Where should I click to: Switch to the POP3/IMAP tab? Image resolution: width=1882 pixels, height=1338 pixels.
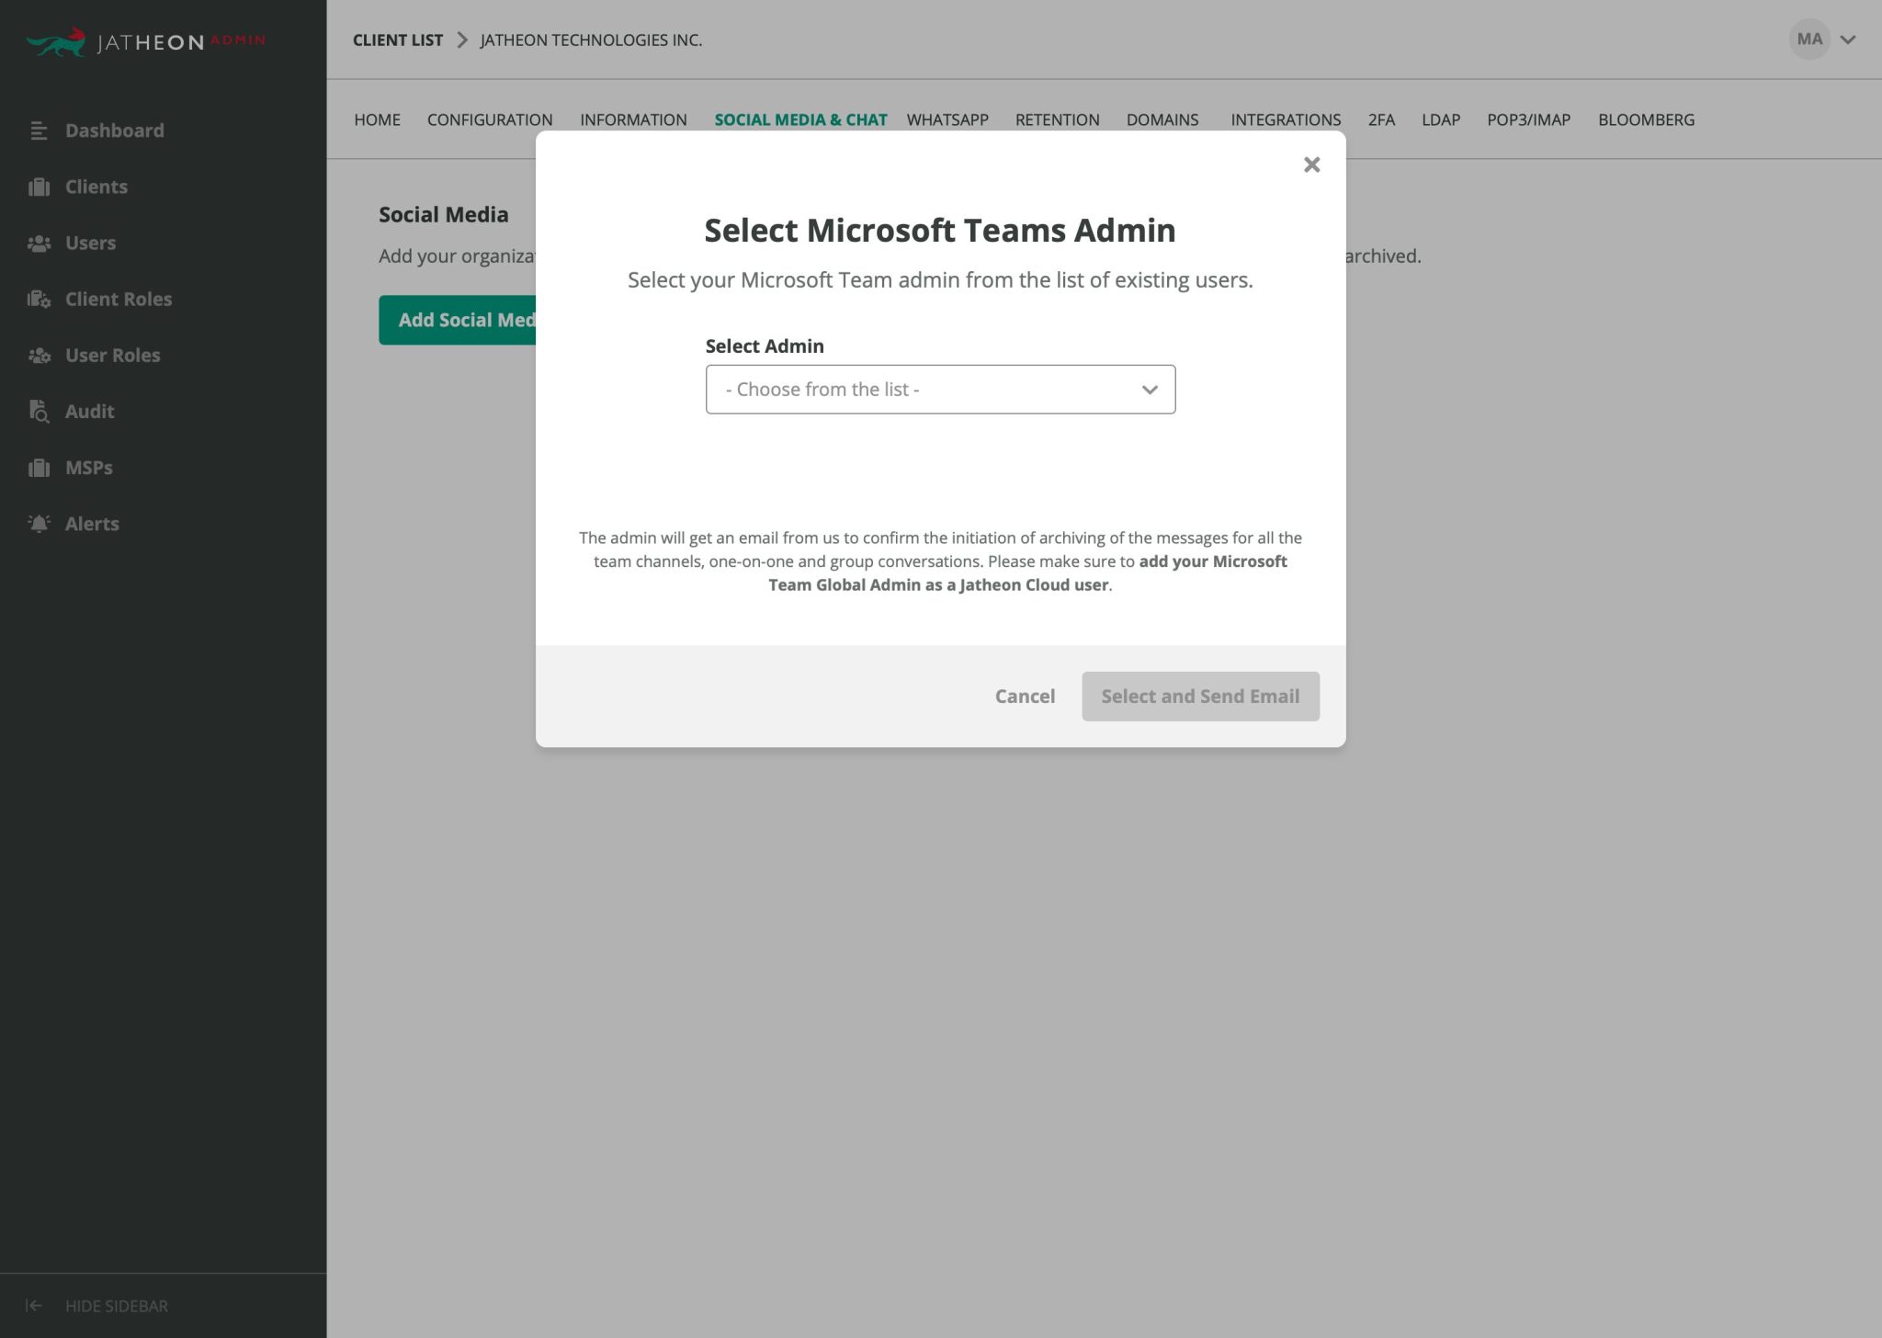point(1528,119)
